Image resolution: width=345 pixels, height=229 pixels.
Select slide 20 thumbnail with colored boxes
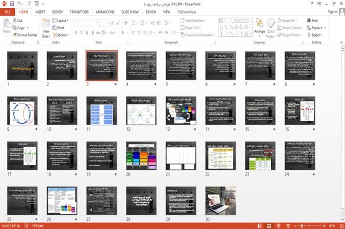tap(141, 156)
